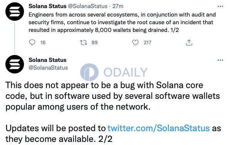Open more options on the first tweet
The height and width of the screenshot is (145, 228).
[220, 7]
